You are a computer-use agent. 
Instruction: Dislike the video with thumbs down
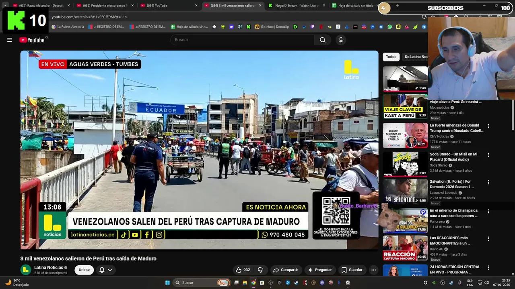pyautogui.click(x=261, y=270)
